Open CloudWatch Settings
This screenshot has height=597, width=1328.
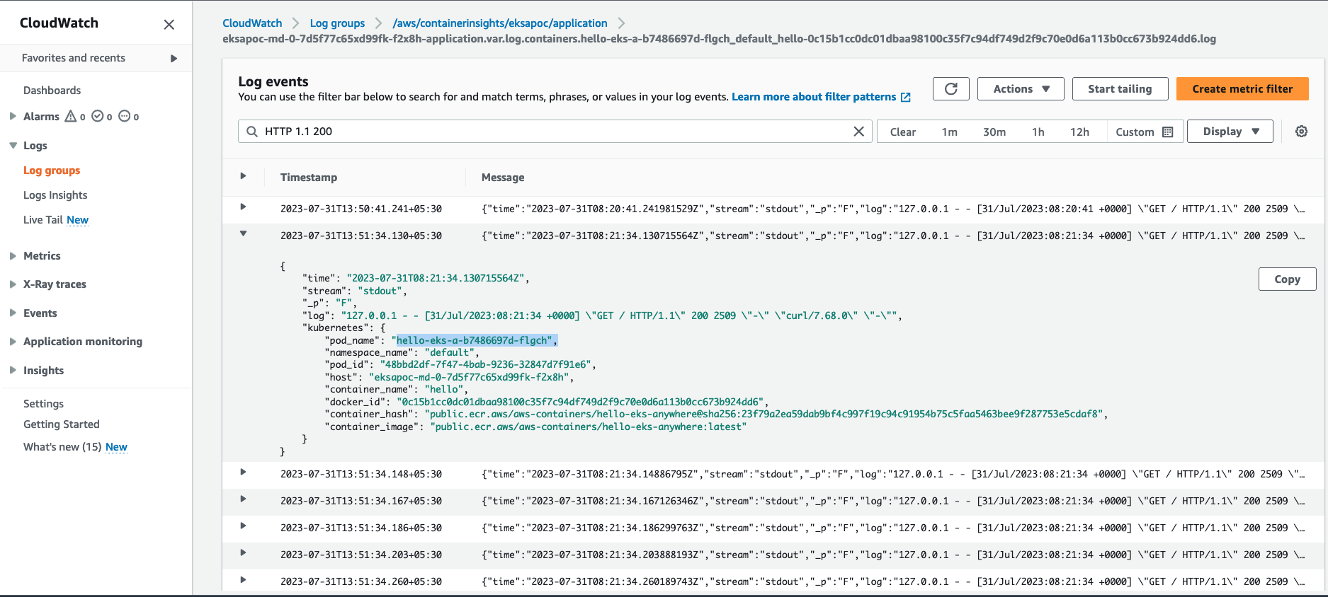point(43,404)
